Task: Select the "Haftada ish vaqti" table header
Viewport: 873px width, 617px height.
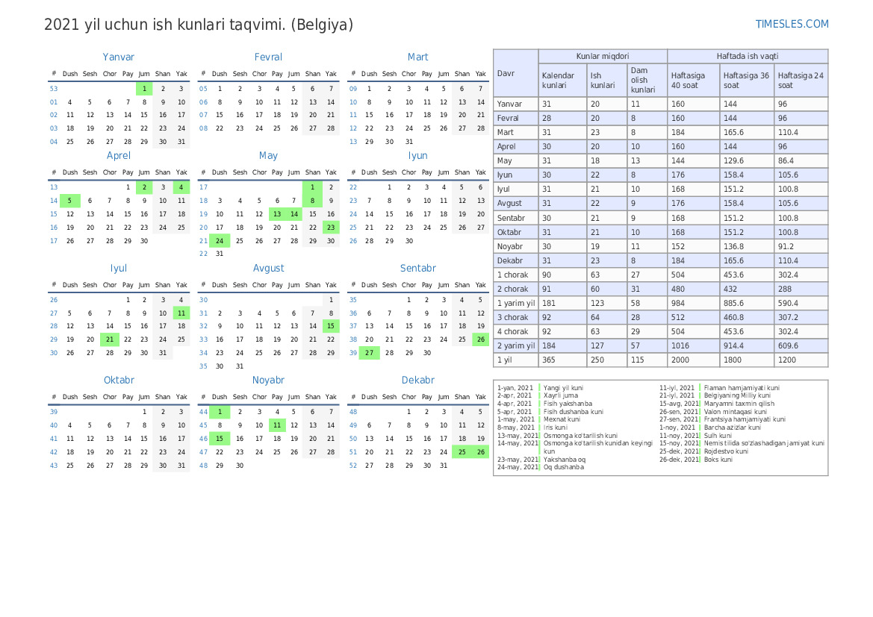Action: (x=747, y=56)
